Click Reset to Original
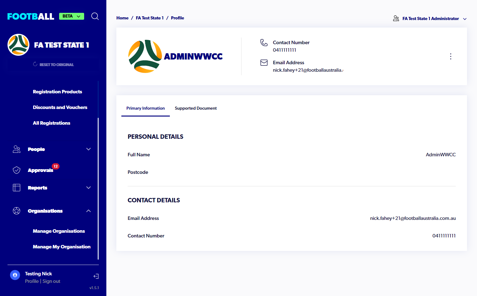 click(x=53, y=65)
